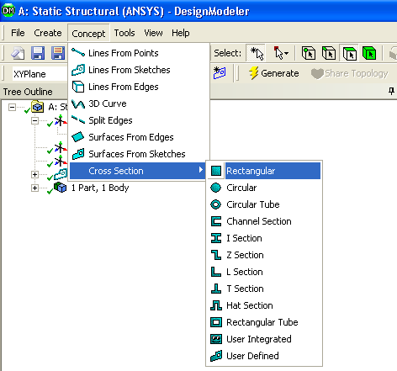The width and height of the screenshot is (397, 371).
Task: Select User Defined cross section
Action: coord(264,356)
